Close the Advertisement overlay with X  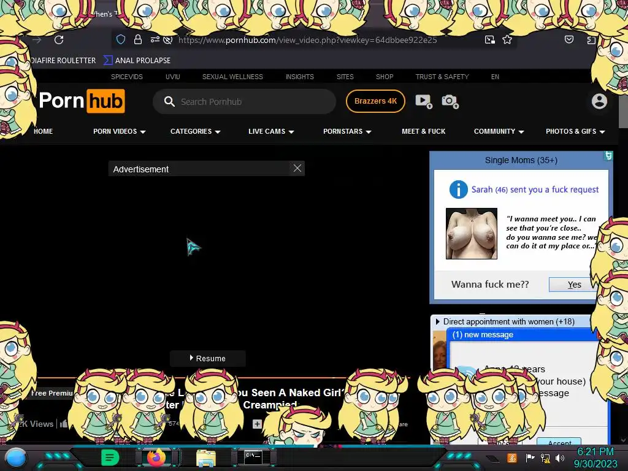point(297,168)
